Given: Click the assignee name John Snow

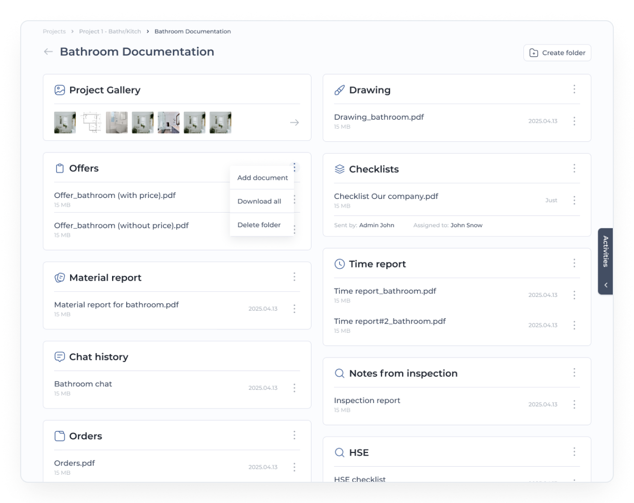Looking at the screenshot, I should point(466,225).
